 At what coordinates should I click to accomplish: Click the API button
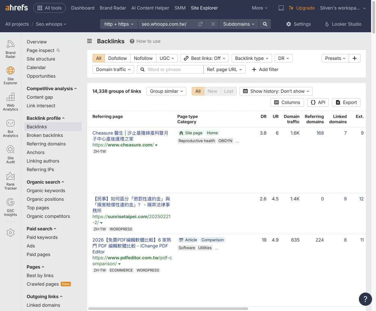point(318,102)
